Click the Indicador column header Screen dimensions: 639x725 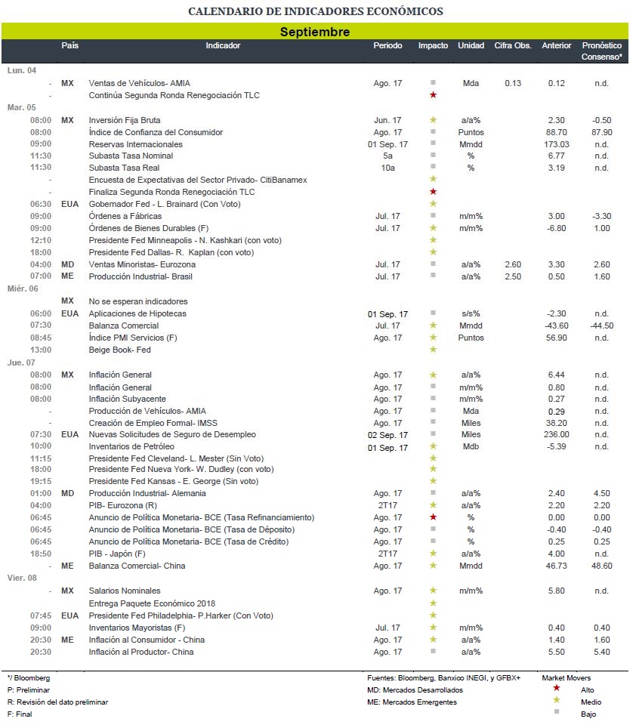pyautogui.click(x=223, y=45)
